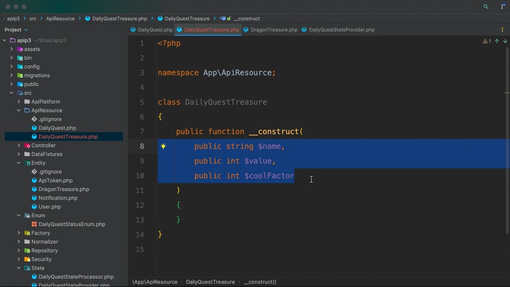Click __construct() in bottom breadcrumb bar

[x=260, y=282]
